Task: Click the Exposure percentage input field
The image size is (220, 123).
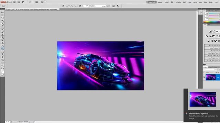Action: point(86,6)
